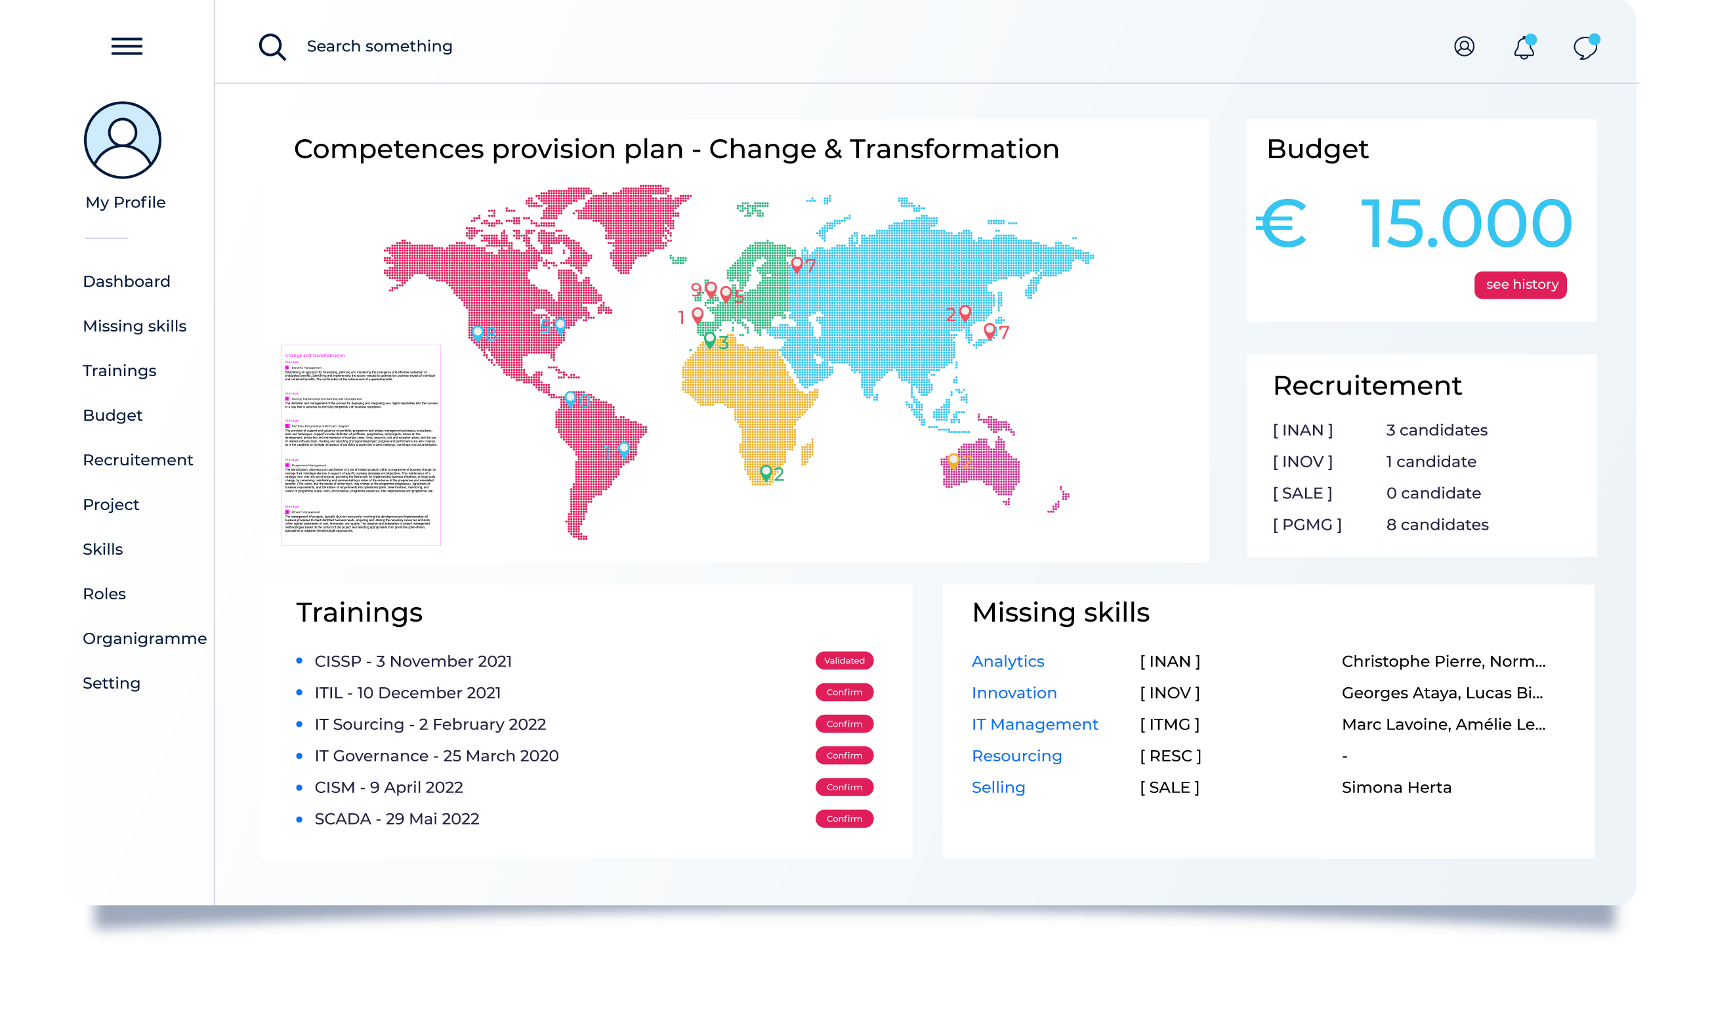Go to Setting in the sidebar
This screenshot has width=1710, height=1024.
pyautogui.click(x=111, y=683)
